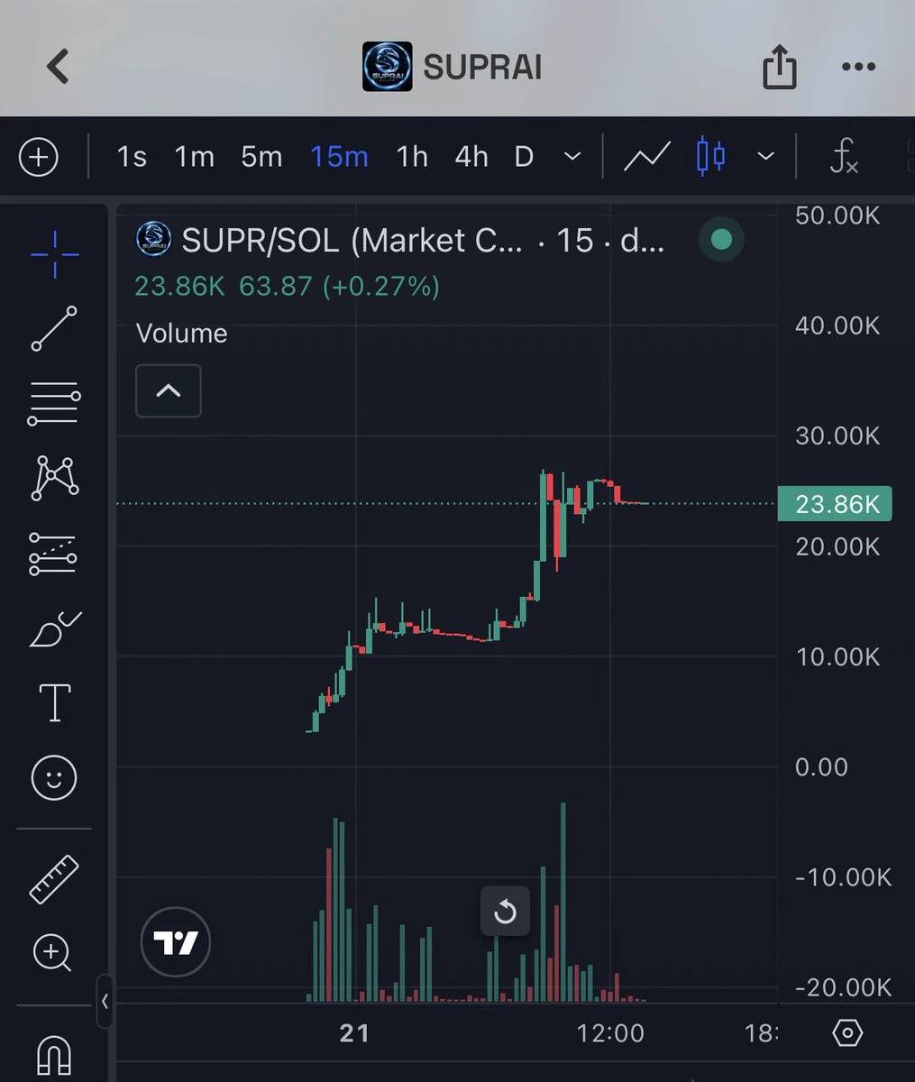915x1082 pixels.
Task: Click the +0.27% change value
Action: click(x=380, y=287)
